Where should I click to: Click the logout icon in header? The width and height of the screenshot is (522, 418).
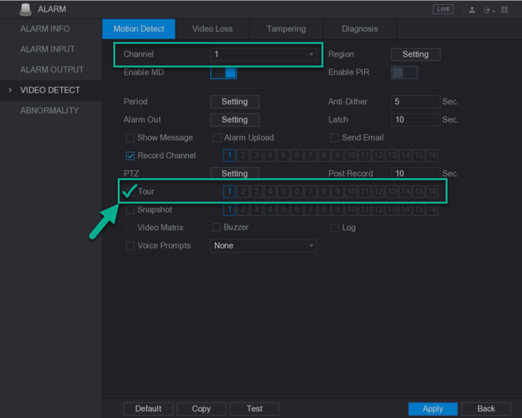pos(488,10)
